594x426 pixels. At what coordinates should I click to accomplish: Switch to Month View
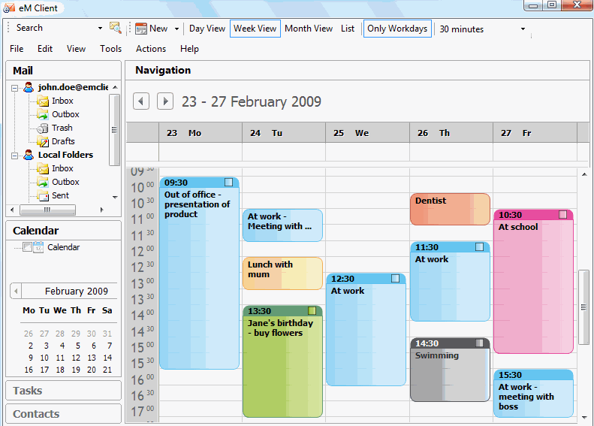click(x=309, y=29)
